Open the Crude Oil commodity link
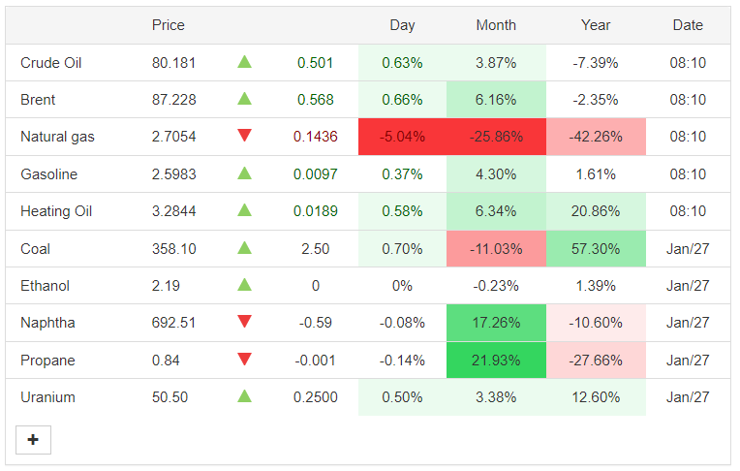Viewport: 740px width, 471px height. point(51,63)
